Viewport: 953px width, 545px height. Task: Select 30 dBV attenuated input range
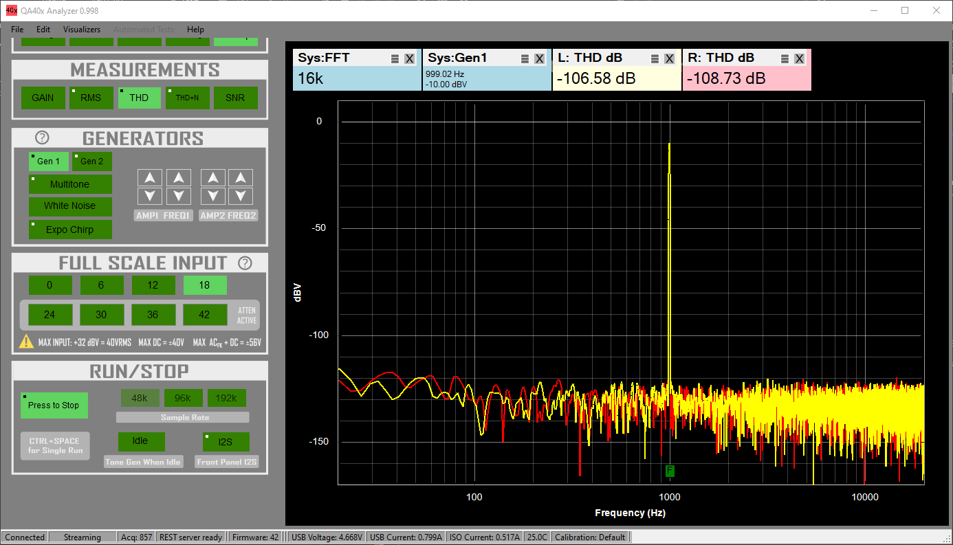pyautogui.click(x=101, y=315)
